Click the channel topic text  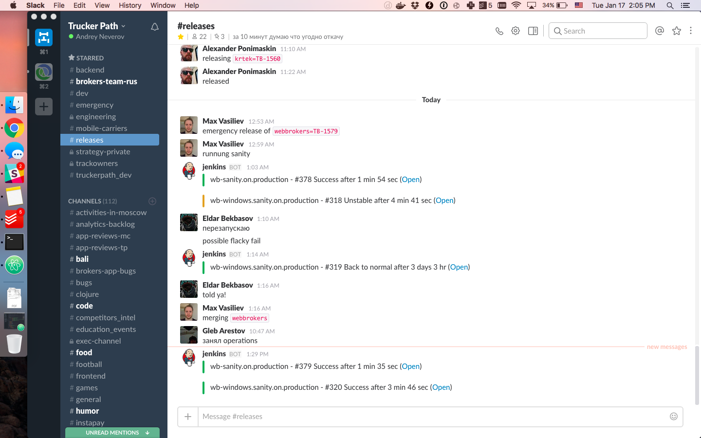coord(288,36)
